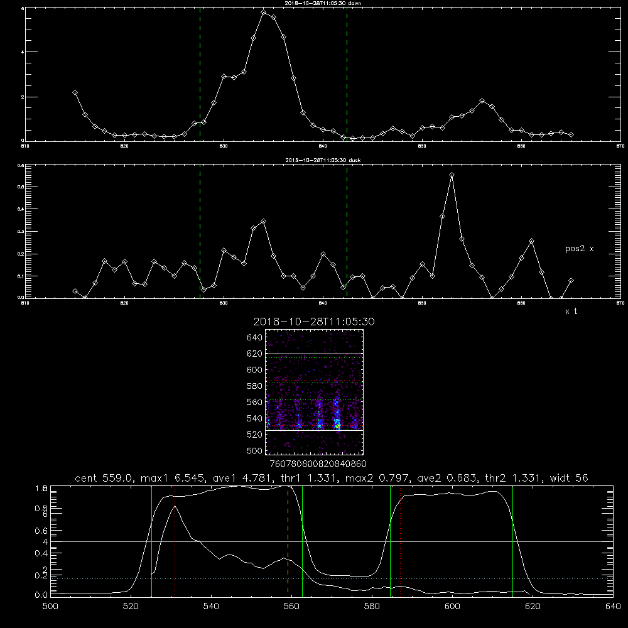Select the last data diamond of dawn curve

tap(571, 134)
